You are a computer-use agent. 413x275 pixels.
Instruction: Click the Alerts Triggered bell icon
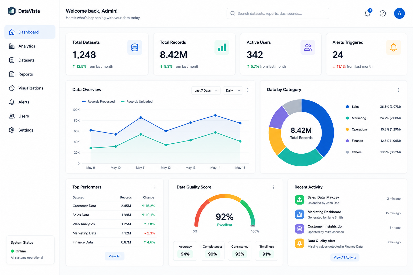[393, 48]
